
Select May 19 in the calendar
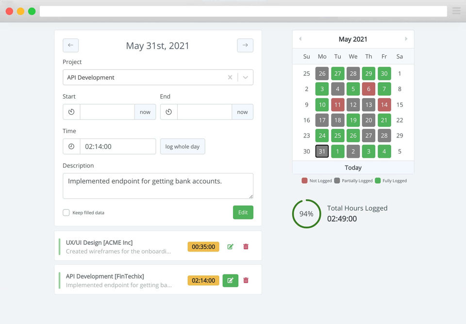(353, 120)
